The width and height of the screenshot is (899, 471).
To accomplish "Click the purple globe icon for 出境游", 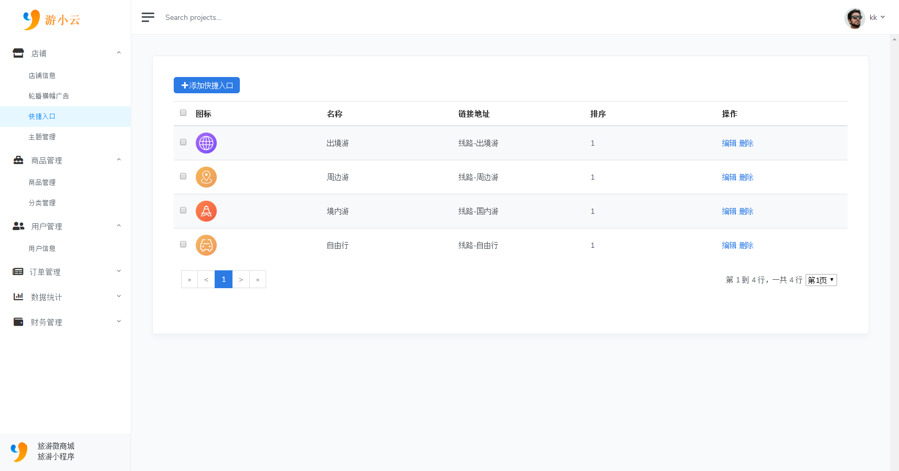I will click(206, 143).
